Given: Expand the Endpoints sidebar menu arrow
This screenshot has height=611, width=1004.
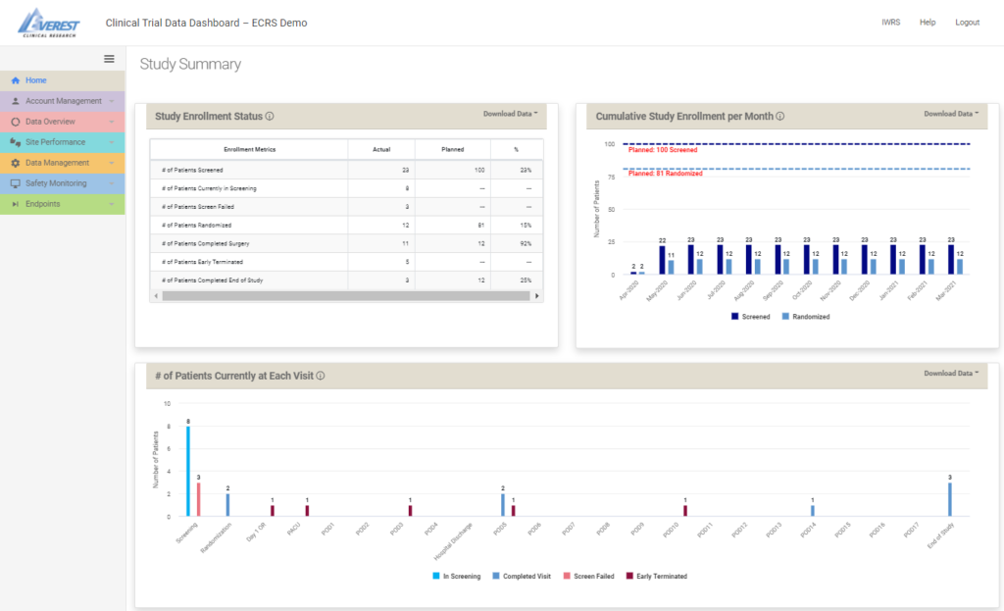Looking at the screenshot, I should (112, 204).
